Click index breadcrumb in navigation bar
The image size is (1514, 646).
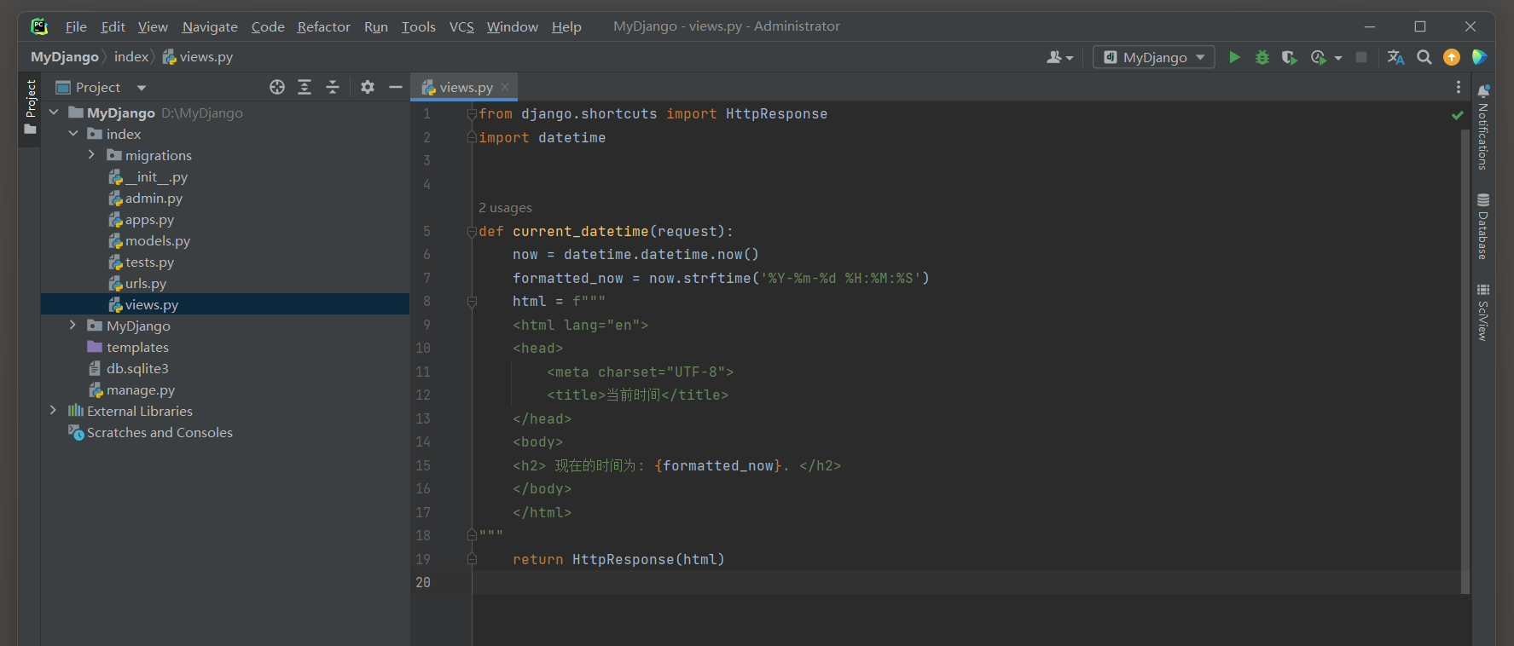tap(131, 57)
